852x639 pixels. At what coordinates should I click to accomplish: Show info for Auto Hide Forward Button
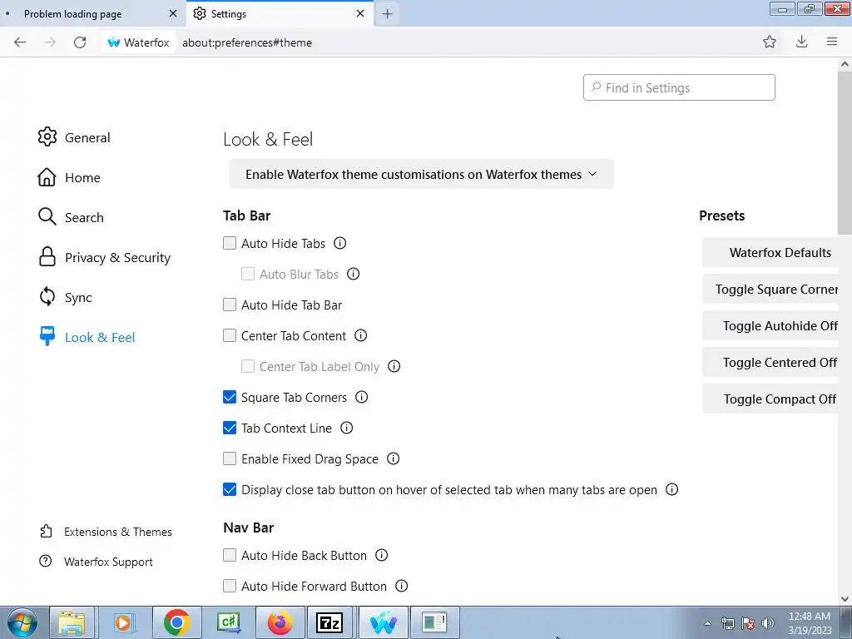pyautogui.click(x=402, y=586)
